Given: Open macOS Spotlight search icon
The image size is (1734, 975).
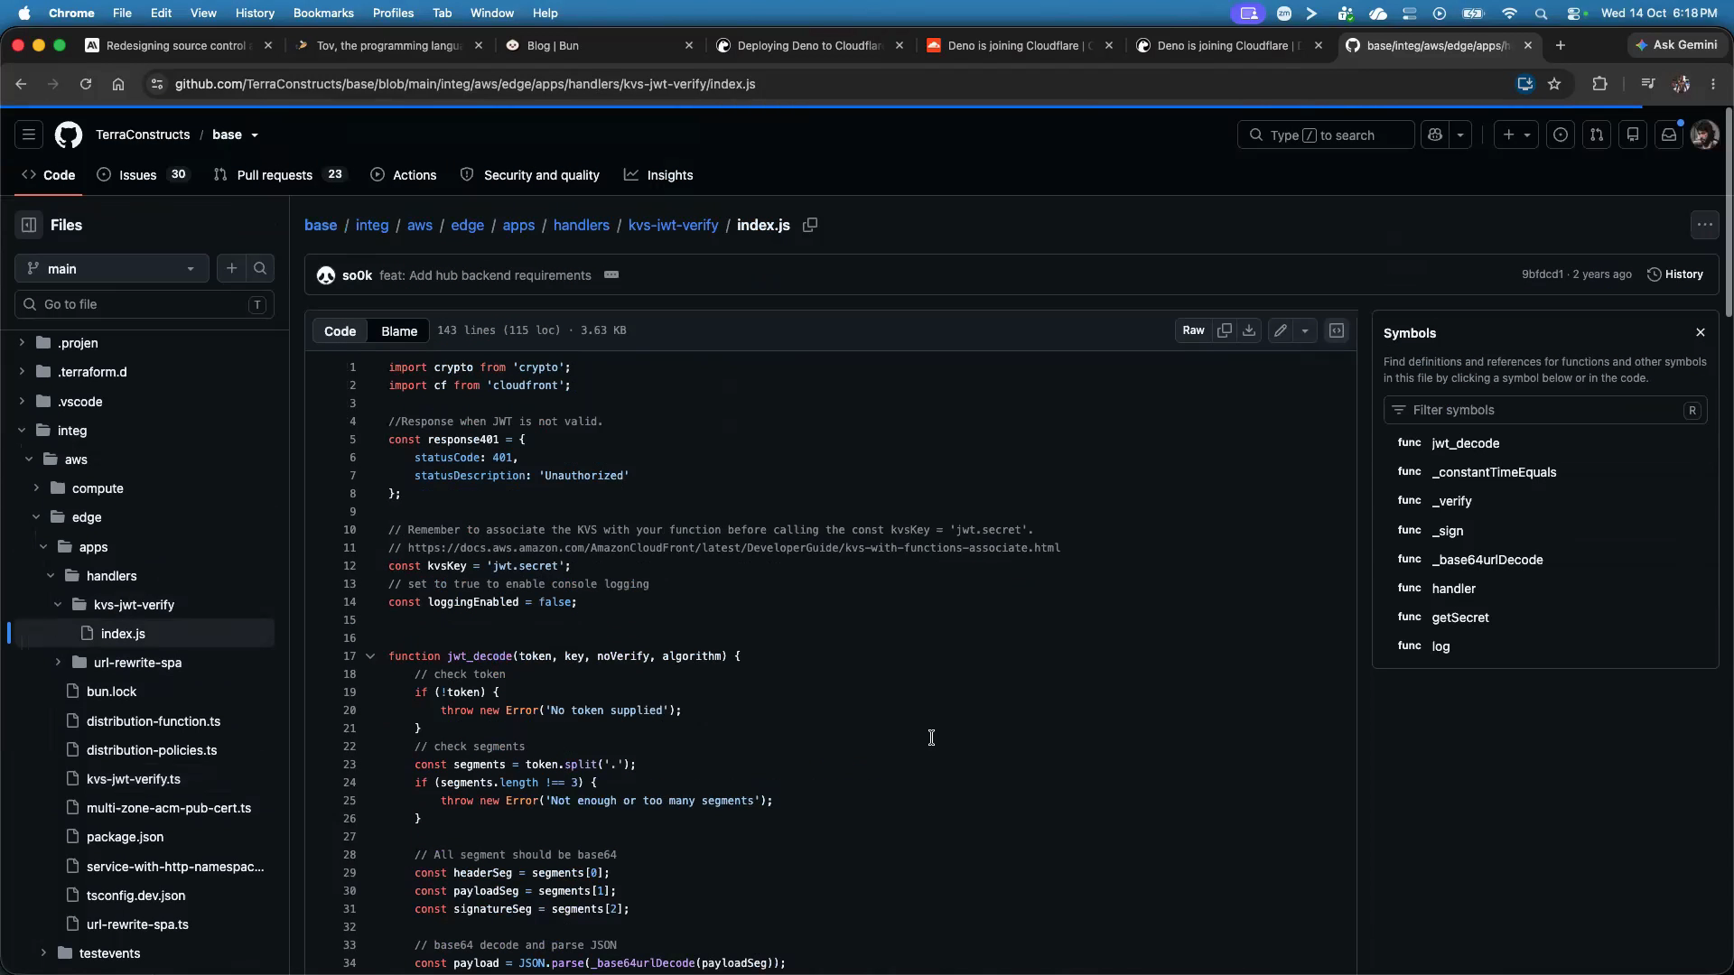Looking at the screenshot, I should (1541, 13).
